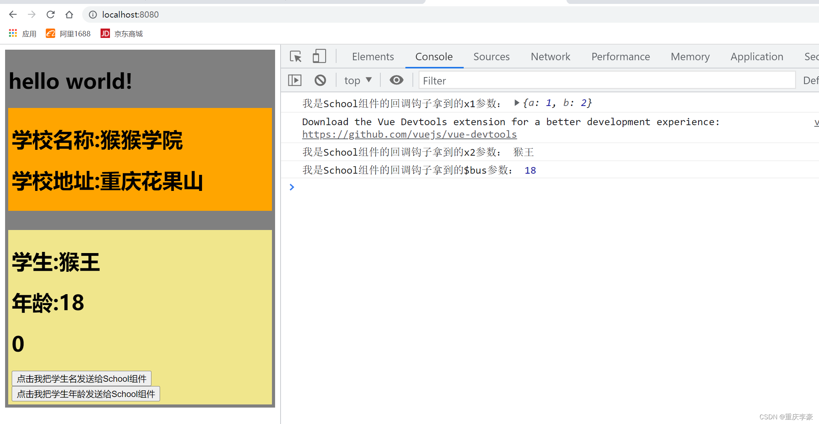Viewport: 819px width, 424px height.
Task: Switch to the Sources tab
Action: point(491,57)
